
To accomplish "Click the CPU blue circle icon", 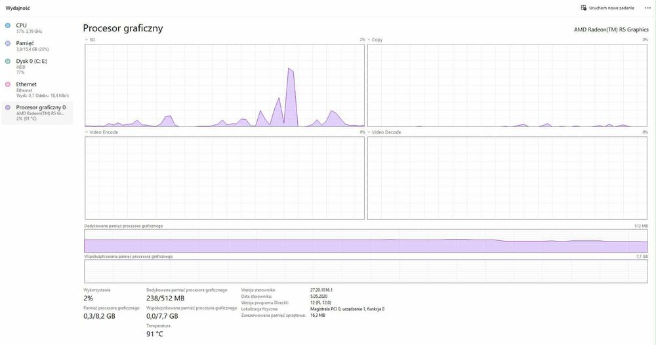I will tap(7, 26).
